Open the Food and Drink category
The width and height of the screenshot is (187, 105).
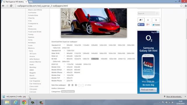pos(35,32)
